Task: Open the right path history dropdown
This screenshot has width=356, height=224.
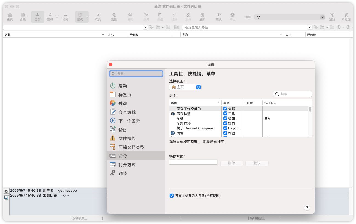Action: [x=310, y=27]
